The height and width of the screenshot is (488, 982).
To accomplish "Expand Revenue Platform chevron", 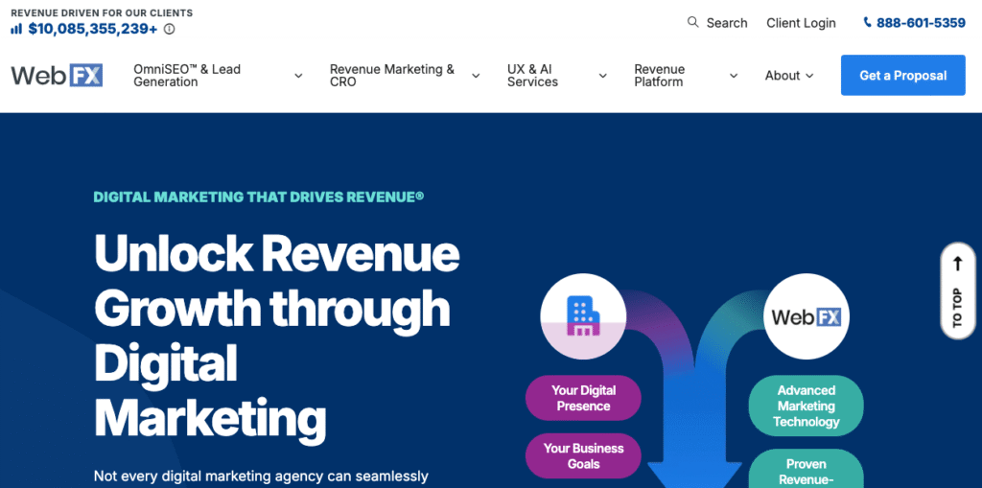I will [734, 76].
